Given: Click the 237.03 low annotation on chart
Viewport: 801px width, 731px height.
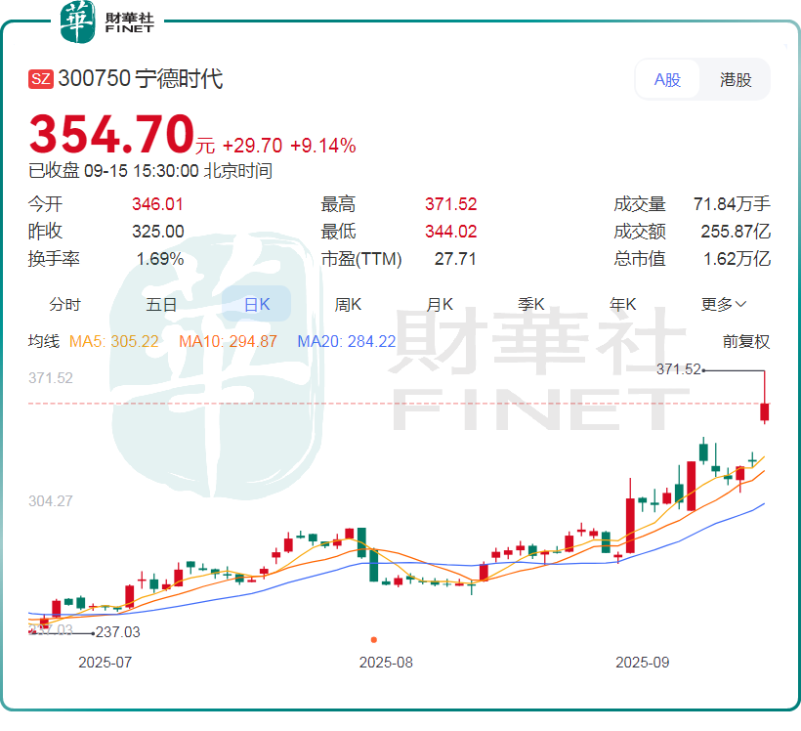Looking at the screenshot, I should (117, 632).
